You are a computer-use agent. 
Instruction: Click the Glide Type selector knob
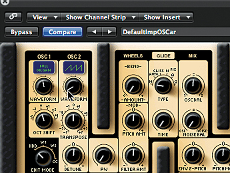pos(163,86)
